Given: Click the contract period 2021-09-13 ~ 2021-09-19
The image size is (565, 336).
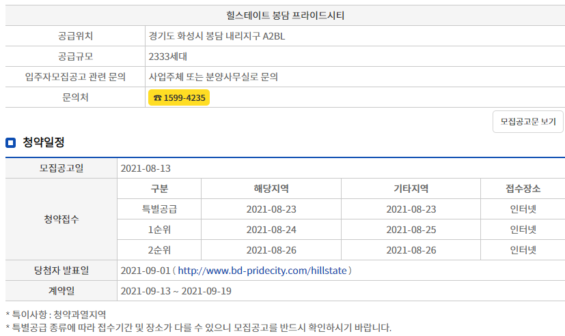Looking at the screenshot, I should [176, 291].
